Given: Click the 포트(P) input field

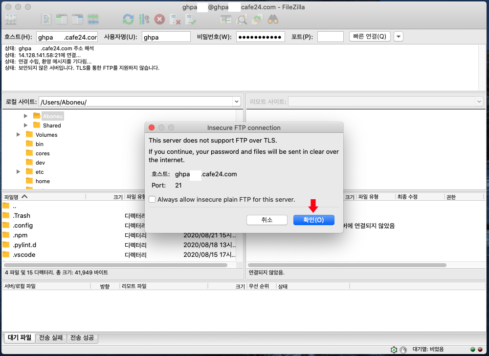Looking at the screenshot, I should pyautogui.click(x=331, y=37).
